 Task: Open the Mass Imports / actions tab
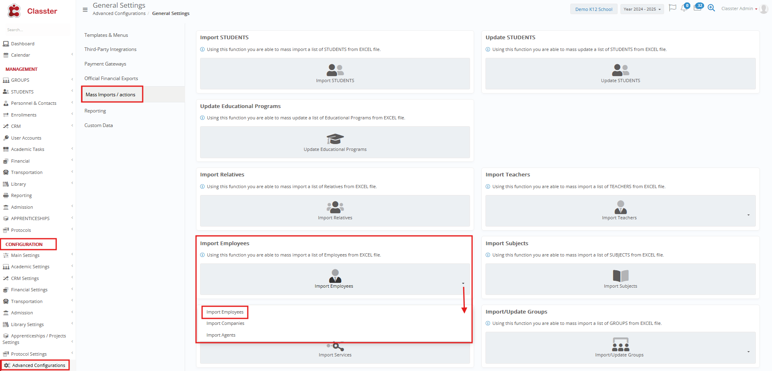click(x=110, y=95)
